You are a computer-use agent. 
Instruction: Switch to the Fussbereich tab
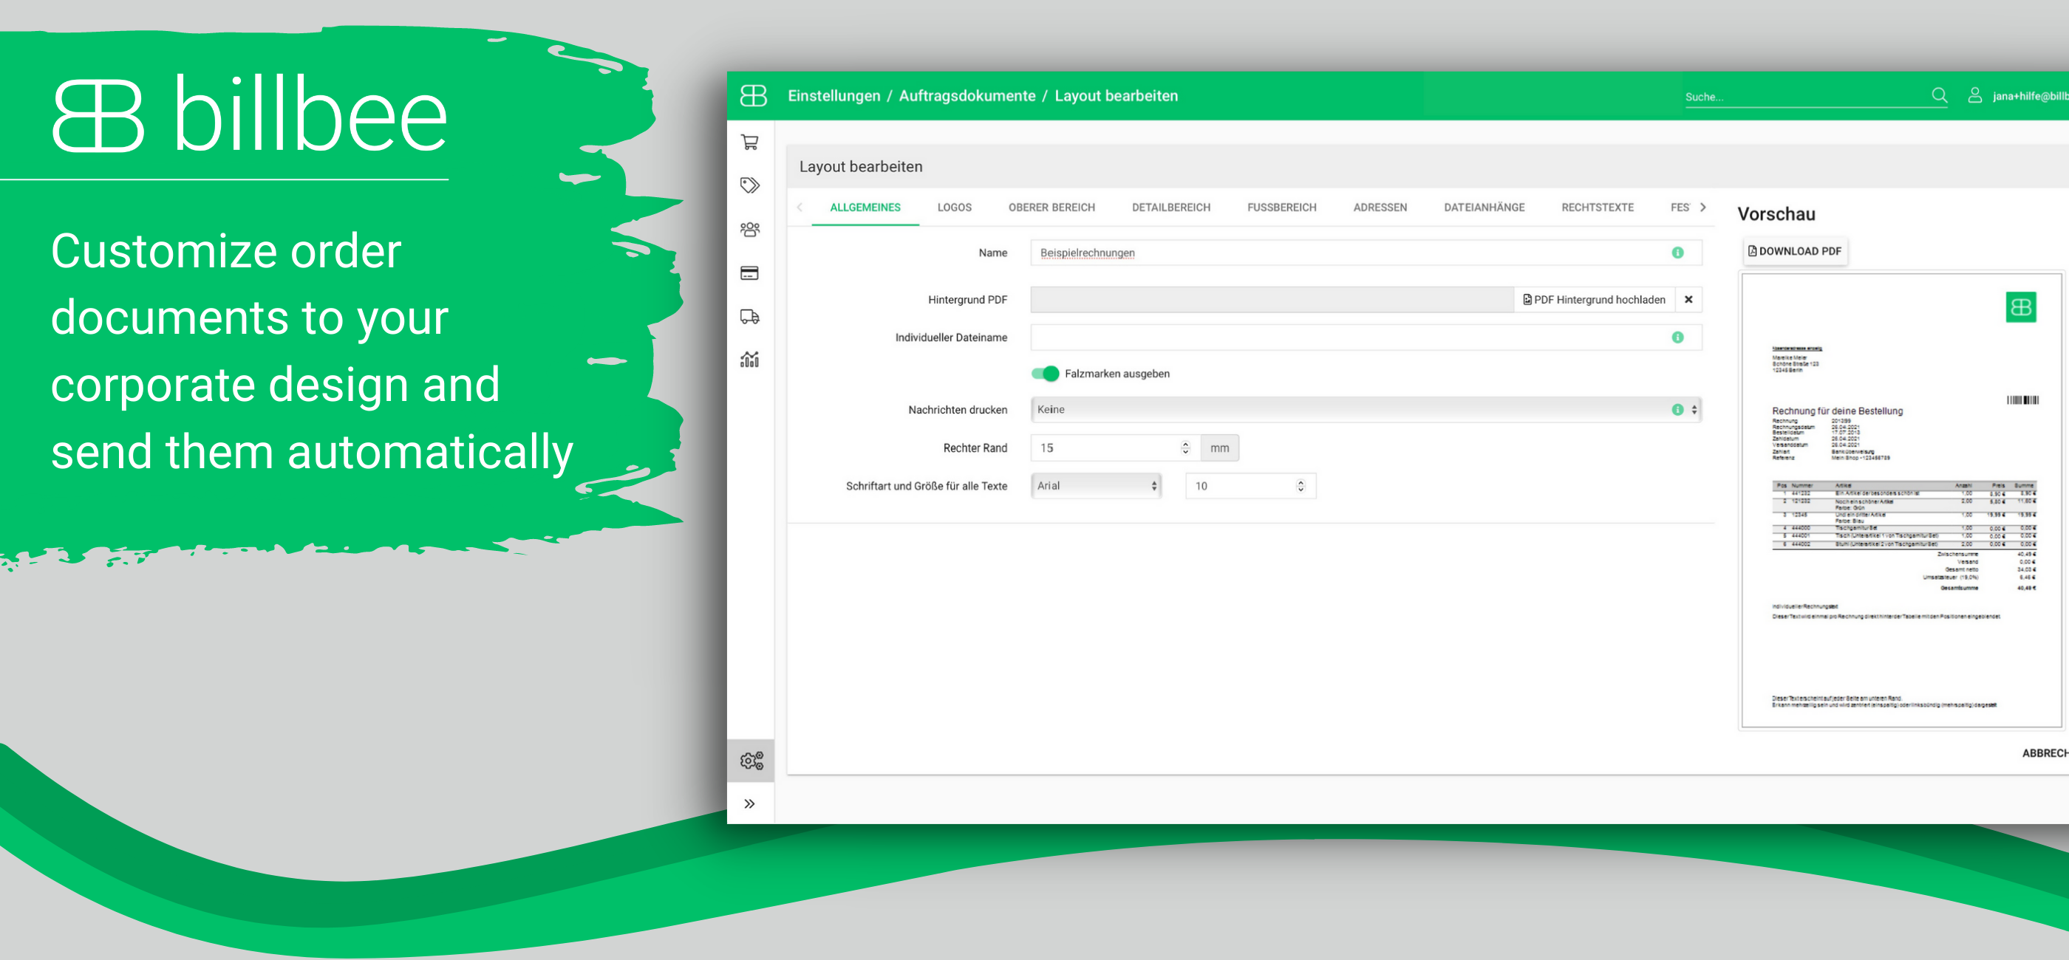(x=1281, y=207)
